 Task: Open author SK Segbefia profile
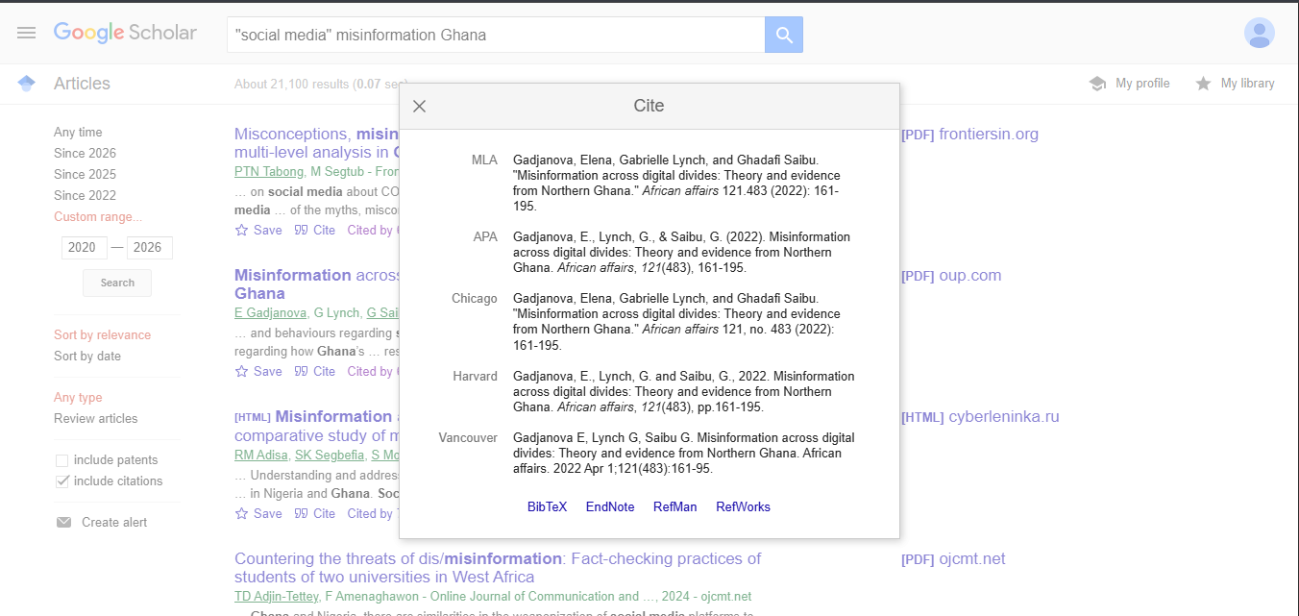tap(330, 456)
